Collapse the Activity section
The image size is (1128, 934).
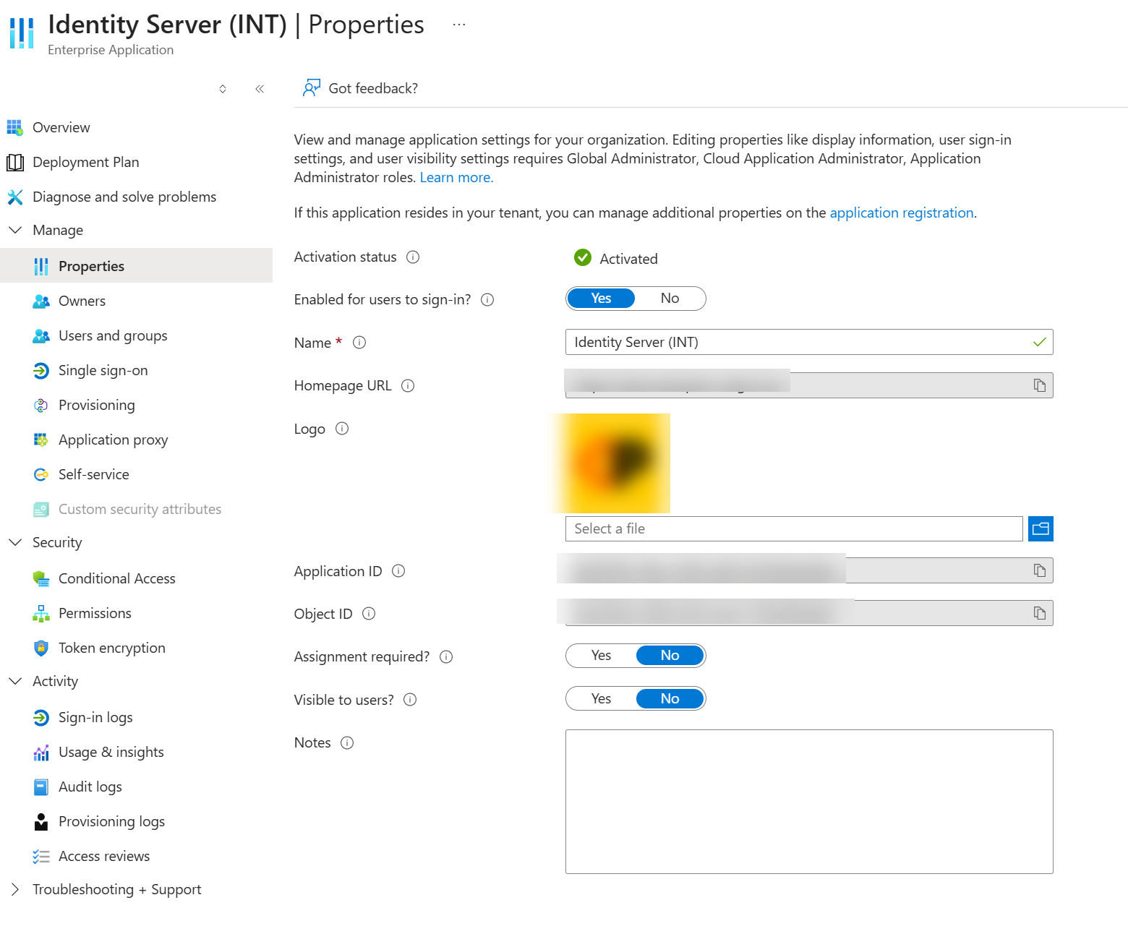pos(14,681)
